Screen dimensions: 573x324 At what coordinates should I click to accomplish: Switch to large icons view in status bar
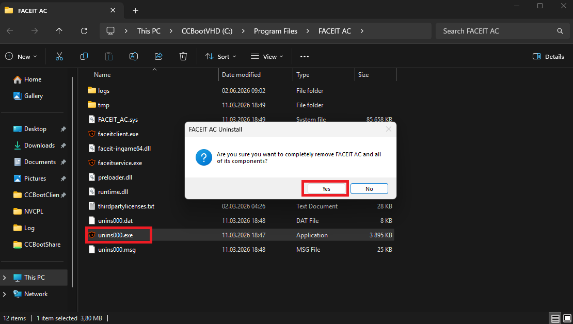[567, 318]
